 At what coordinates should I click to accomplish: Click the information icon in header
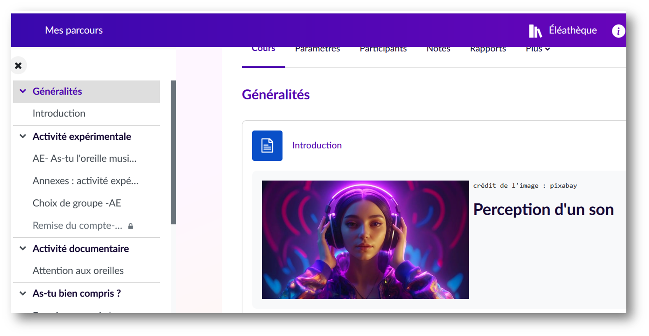[x=618, y=31]
